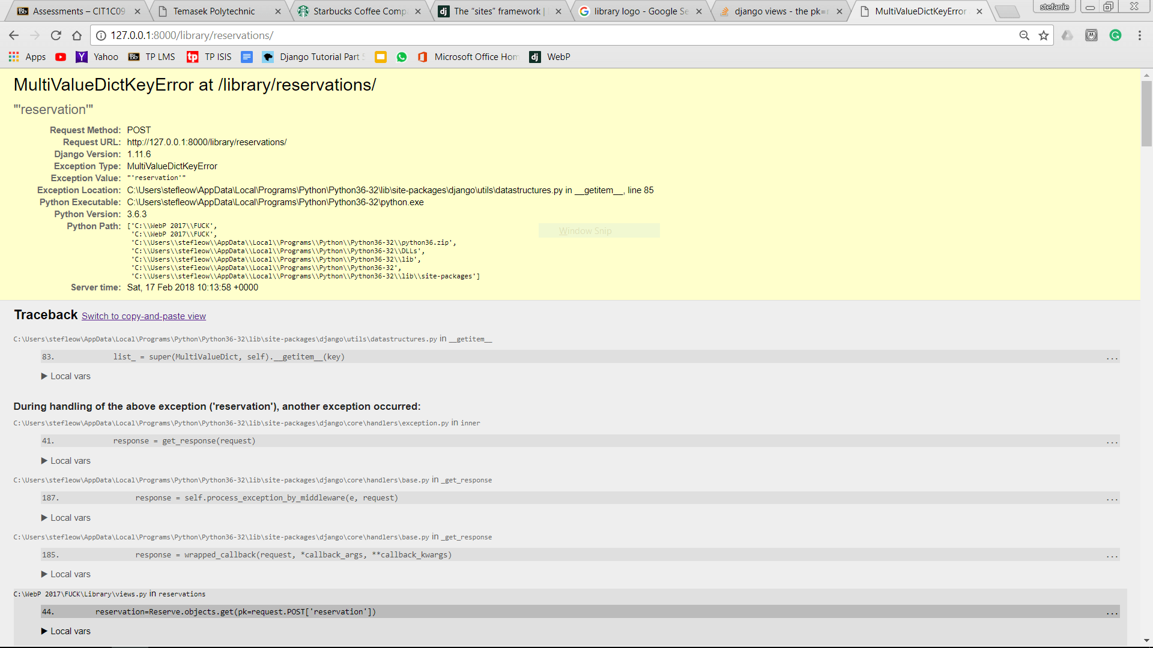Toggle the bookmark star for this page

pos(1044,35)
